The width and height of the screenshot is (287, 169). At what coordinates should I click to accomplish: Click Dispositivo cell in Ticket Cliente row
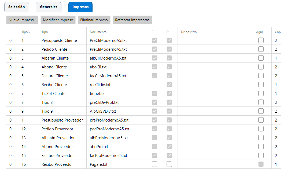tap(215, 94)
